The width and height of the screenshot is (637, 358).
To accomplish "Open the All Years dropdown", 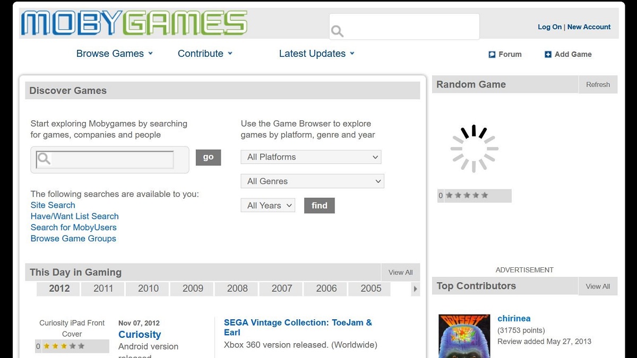I will 268,205.
